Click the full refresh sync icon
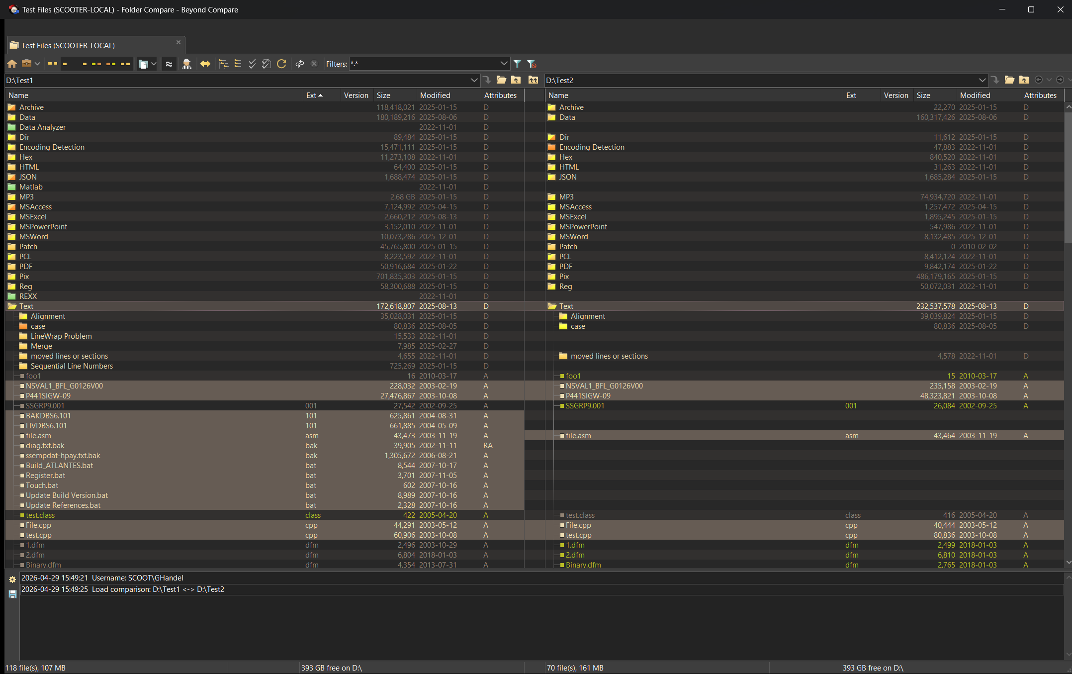1072x674 pixels. 300,64
